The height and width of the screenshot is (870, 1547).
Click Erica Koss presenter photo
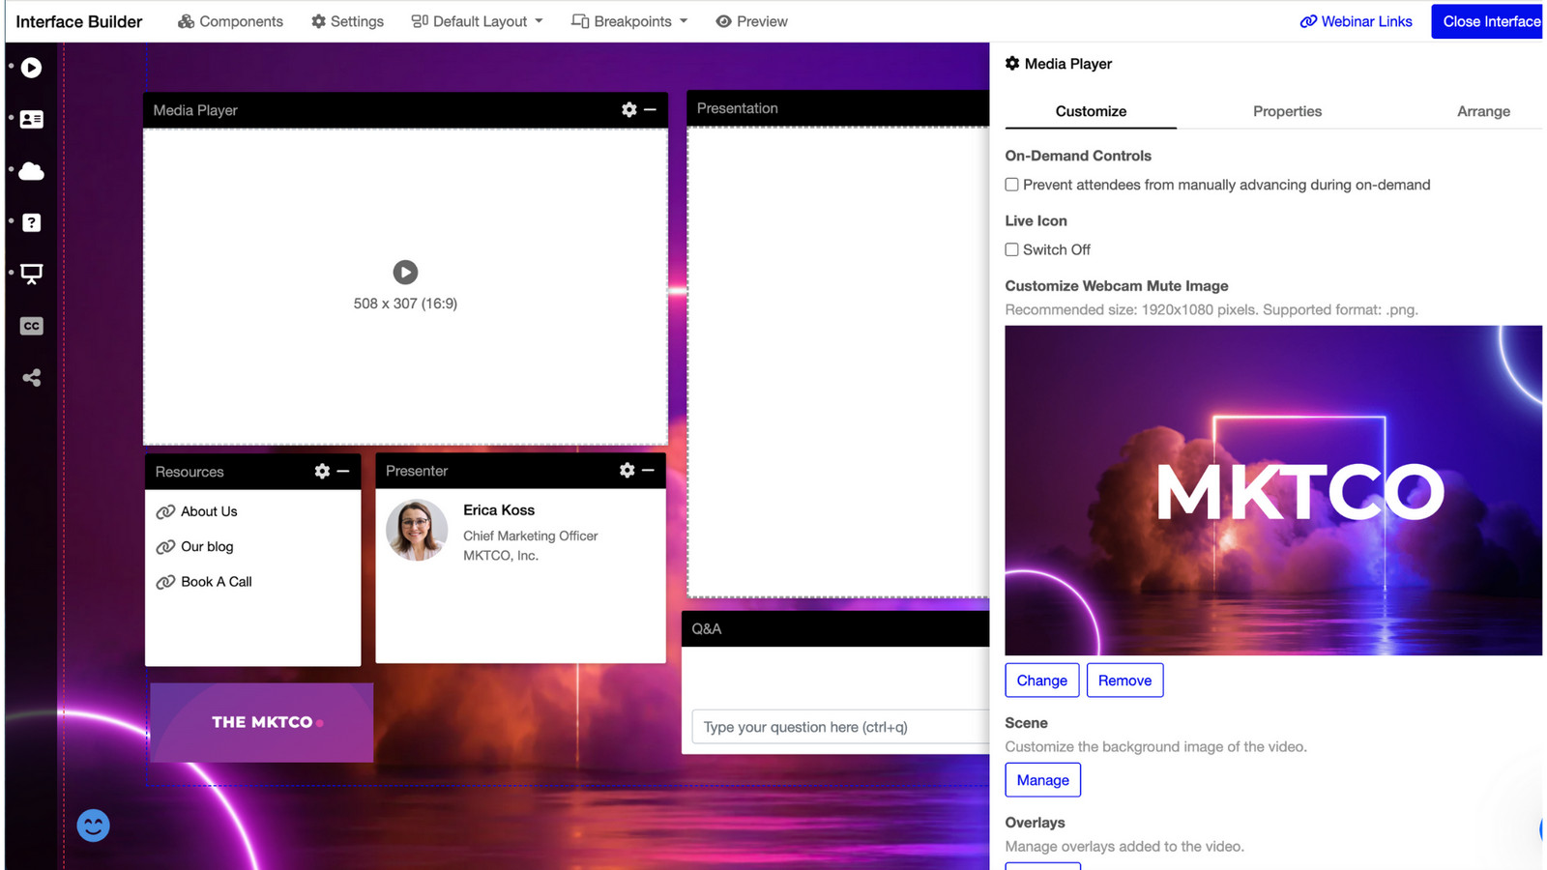(417, 530)
